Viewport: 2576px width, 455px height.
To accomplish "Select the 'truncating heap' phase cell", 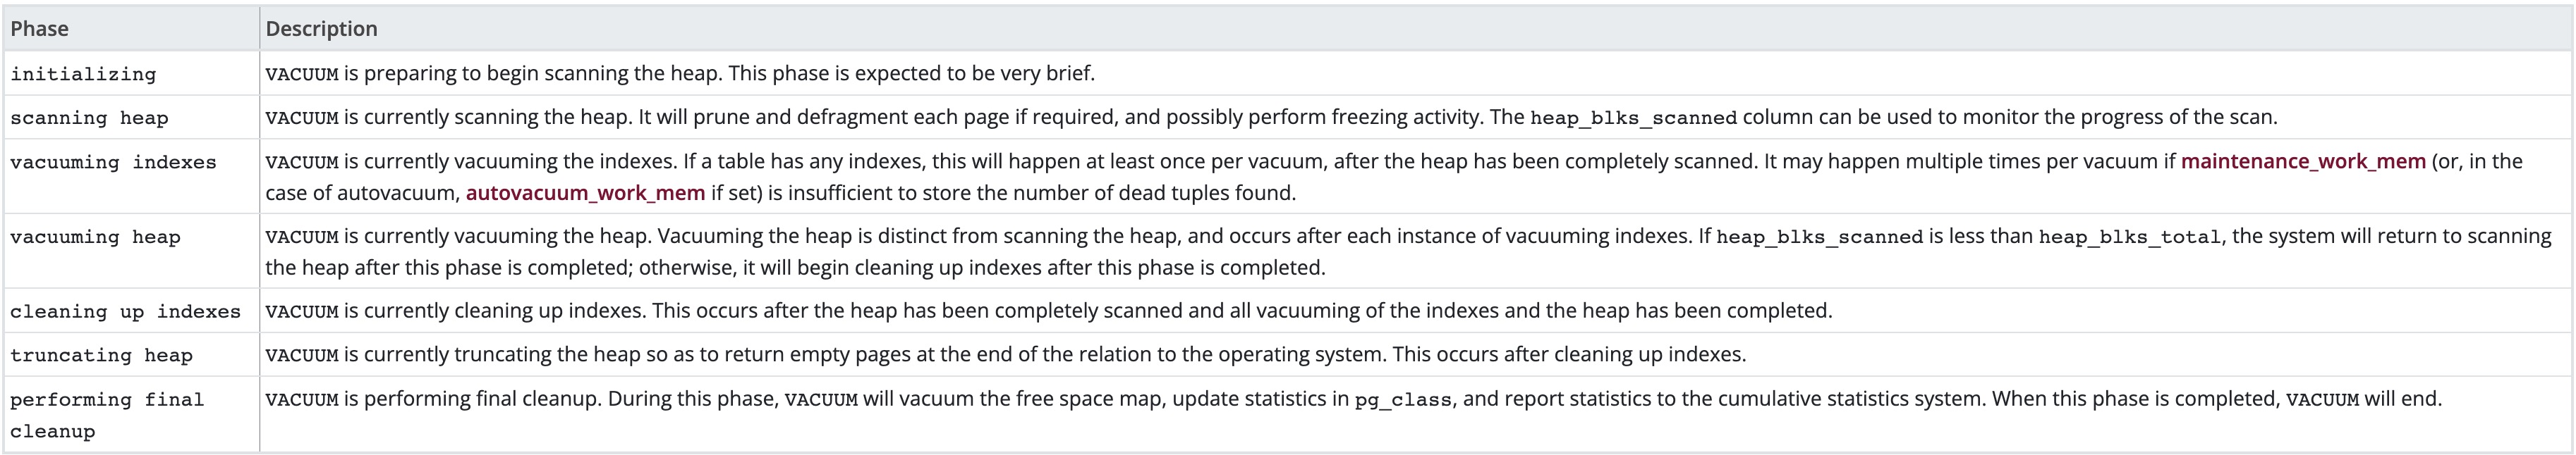I will click(101, 356).
